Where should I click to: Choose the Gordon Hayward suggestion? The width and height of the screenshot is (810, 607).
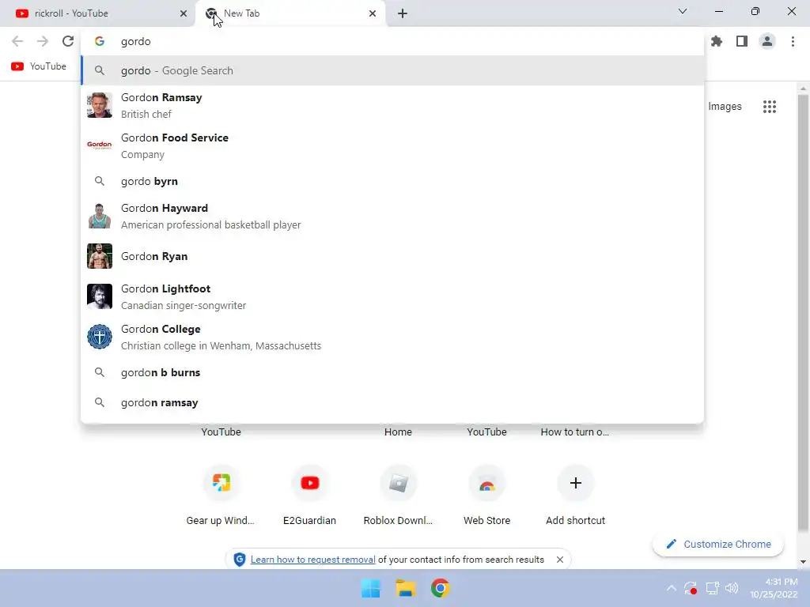pyautogui.click(x=392, y=216)
